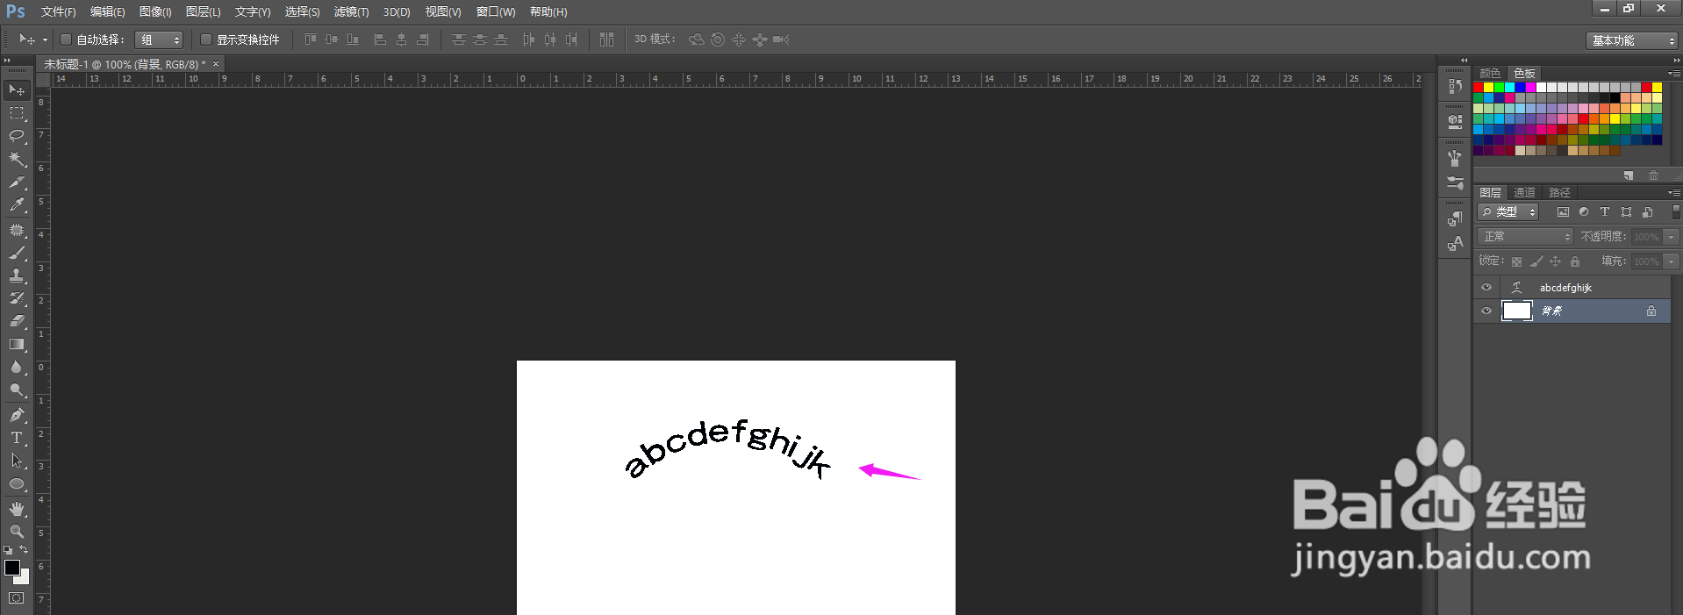Select the Hand tool
Viewport: 1683px width, 615px height.
[17, 509]
